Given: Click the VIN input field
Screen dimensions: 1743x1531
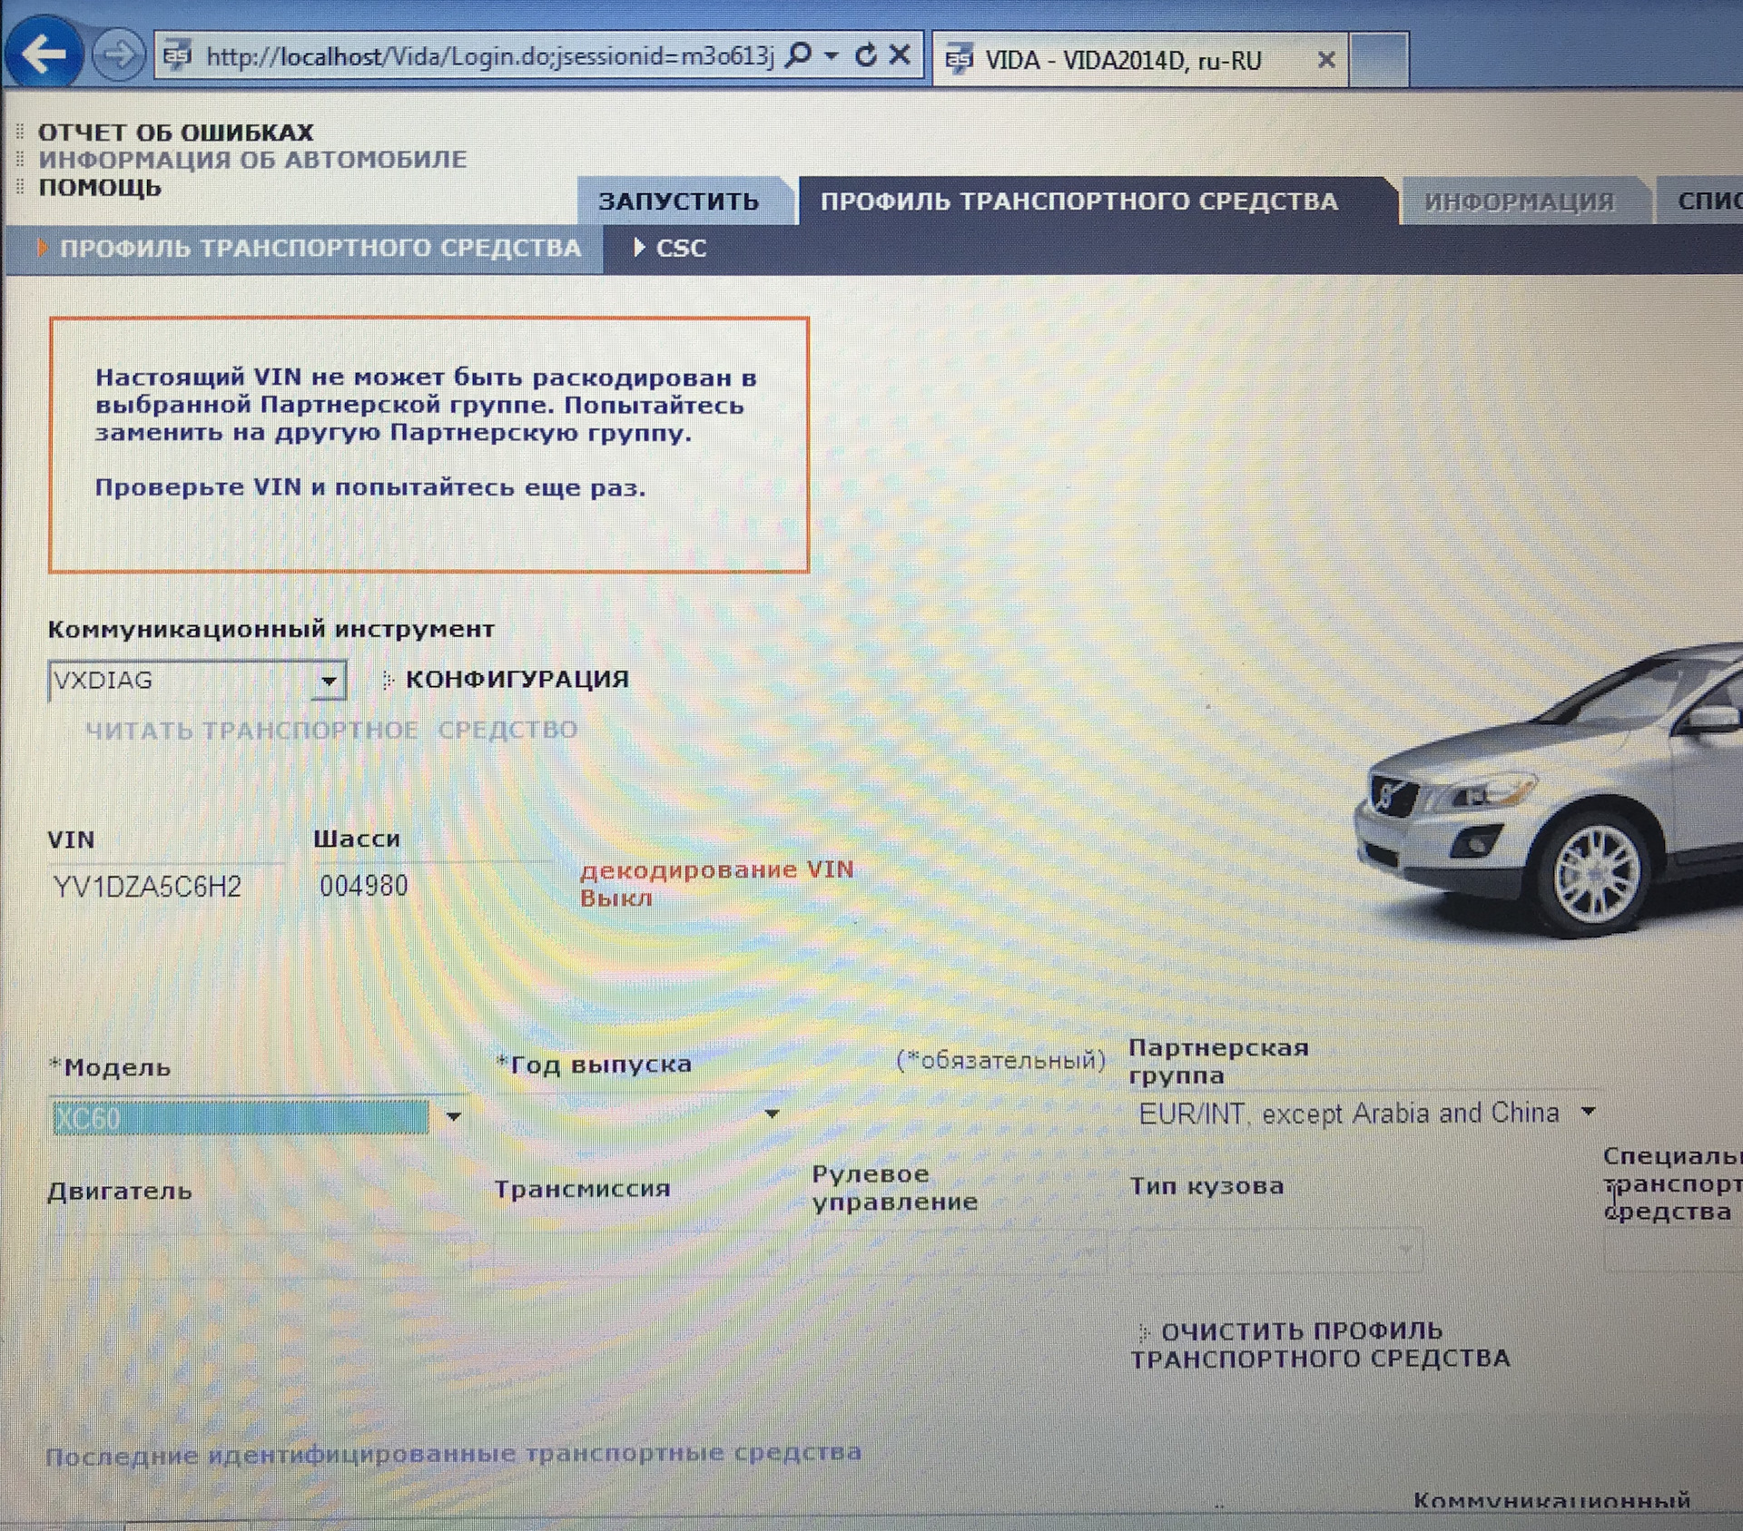Looking at the screenshot, I should point(163,886).
